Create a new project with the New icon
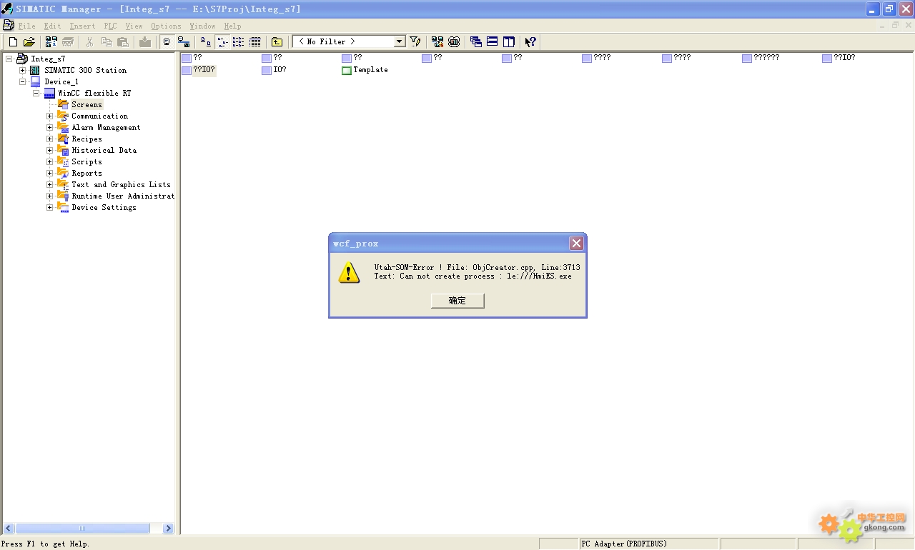The width and height of the screenshot is (915, 550). tap(13, 42)
